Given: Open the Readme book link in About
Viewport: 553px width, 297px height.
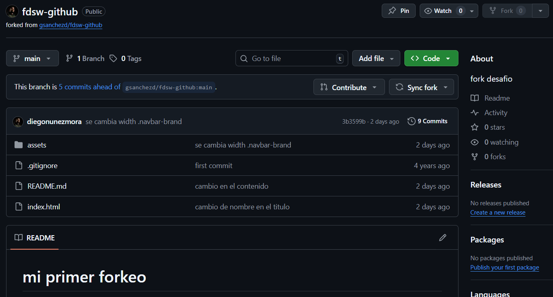Looking at the screenshot, I should pyautogui.click(x=496, y=98).
